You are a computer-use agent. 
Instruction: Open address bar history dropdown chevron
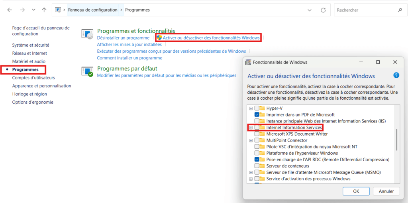309,10
